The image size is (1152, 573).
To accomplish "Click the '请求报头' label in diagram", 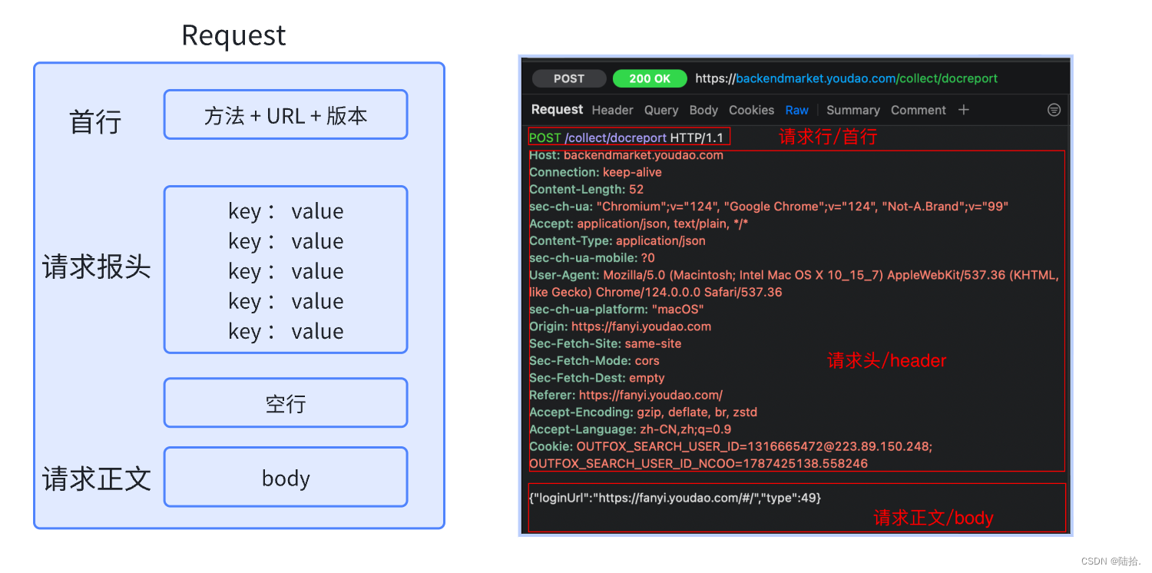I will point(96,267).
